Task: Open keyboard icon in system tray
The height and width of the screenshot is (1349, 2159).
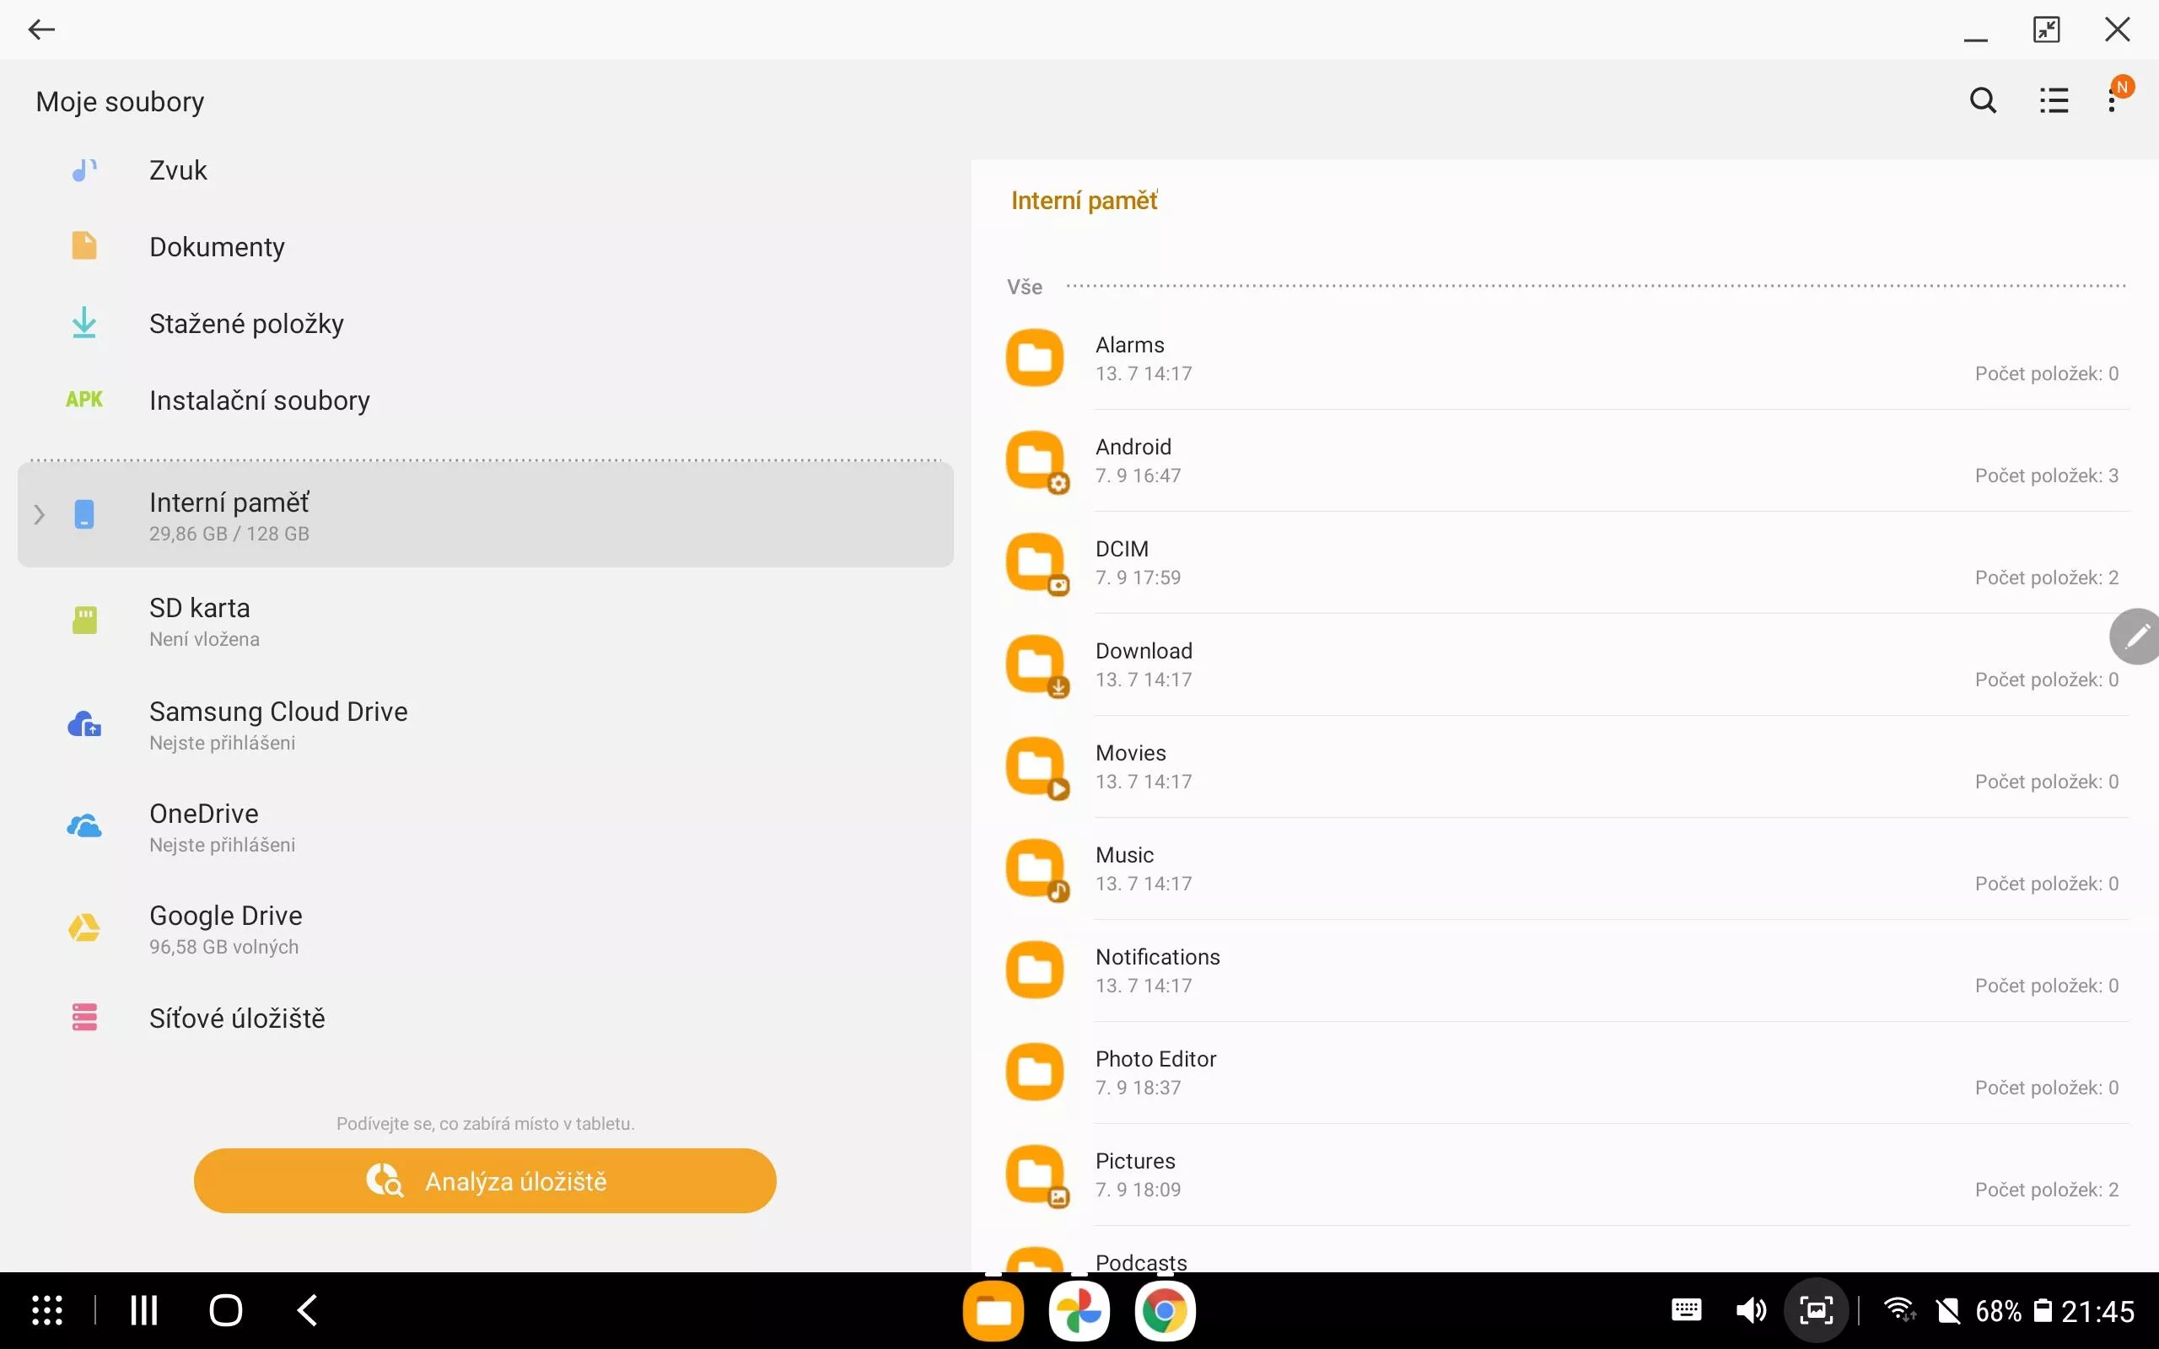Action: click(1685, 1309)
